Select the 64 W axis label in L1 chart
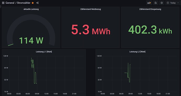The image size is (181, 96). tap(6, 68)
